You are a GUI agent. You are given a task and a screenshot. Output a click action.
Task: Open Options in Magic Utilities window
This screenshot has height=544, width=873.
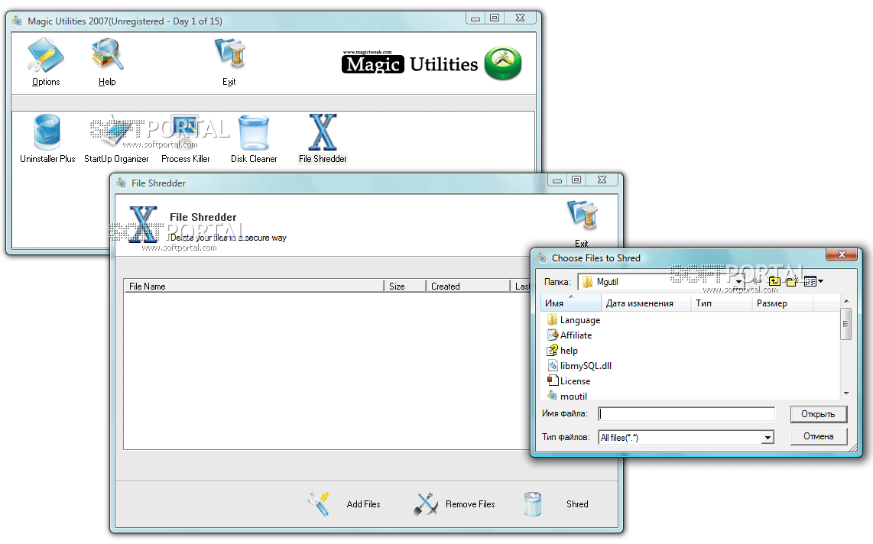coord(46,63)
